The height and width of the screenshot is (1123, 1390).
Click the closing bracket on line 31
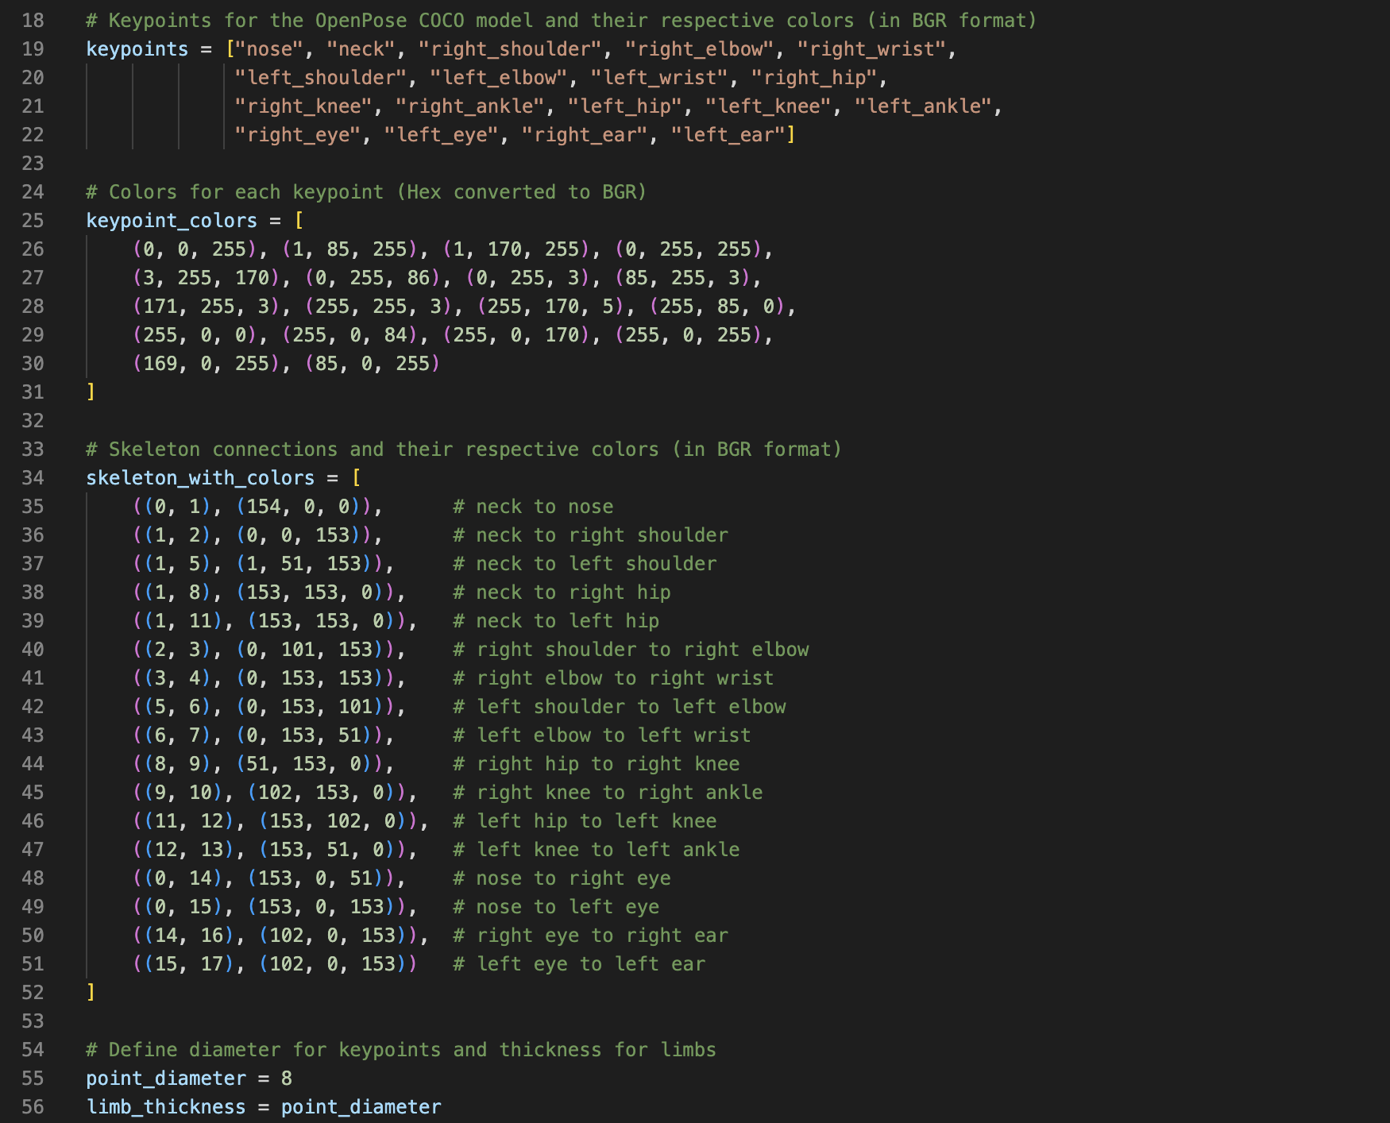point(91,392)
